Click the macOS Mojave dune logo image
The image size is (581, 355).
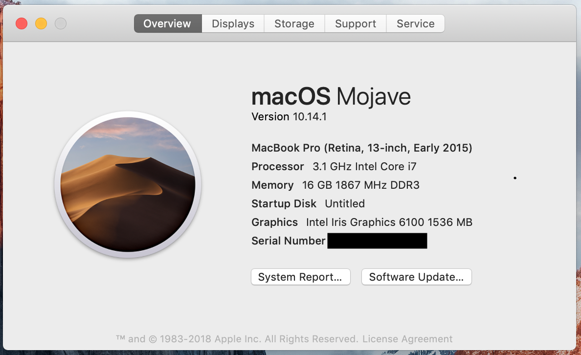pos(128,184)
